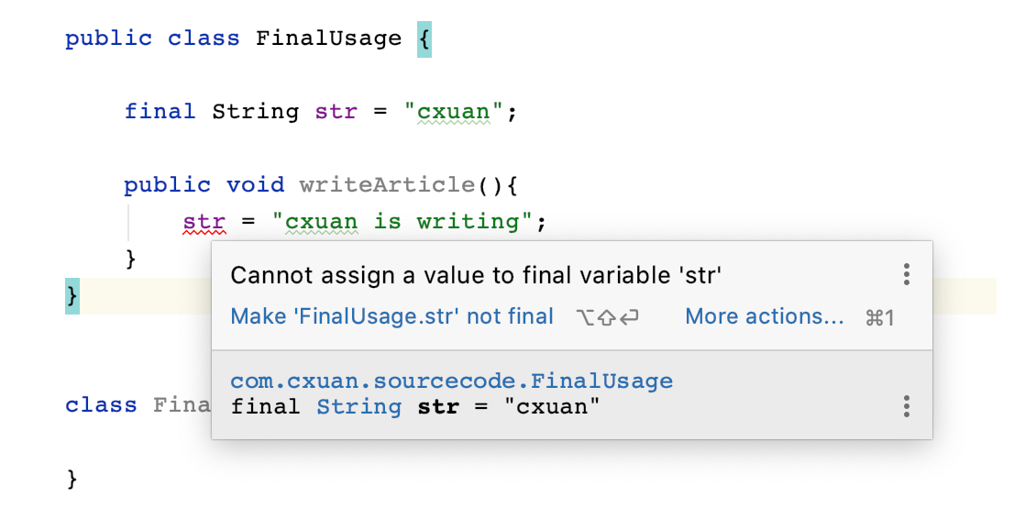The height and width of the screenshot is (508, 1025).
Task: Open the documentation section's three-dot menu
Action: coord(906,406)
